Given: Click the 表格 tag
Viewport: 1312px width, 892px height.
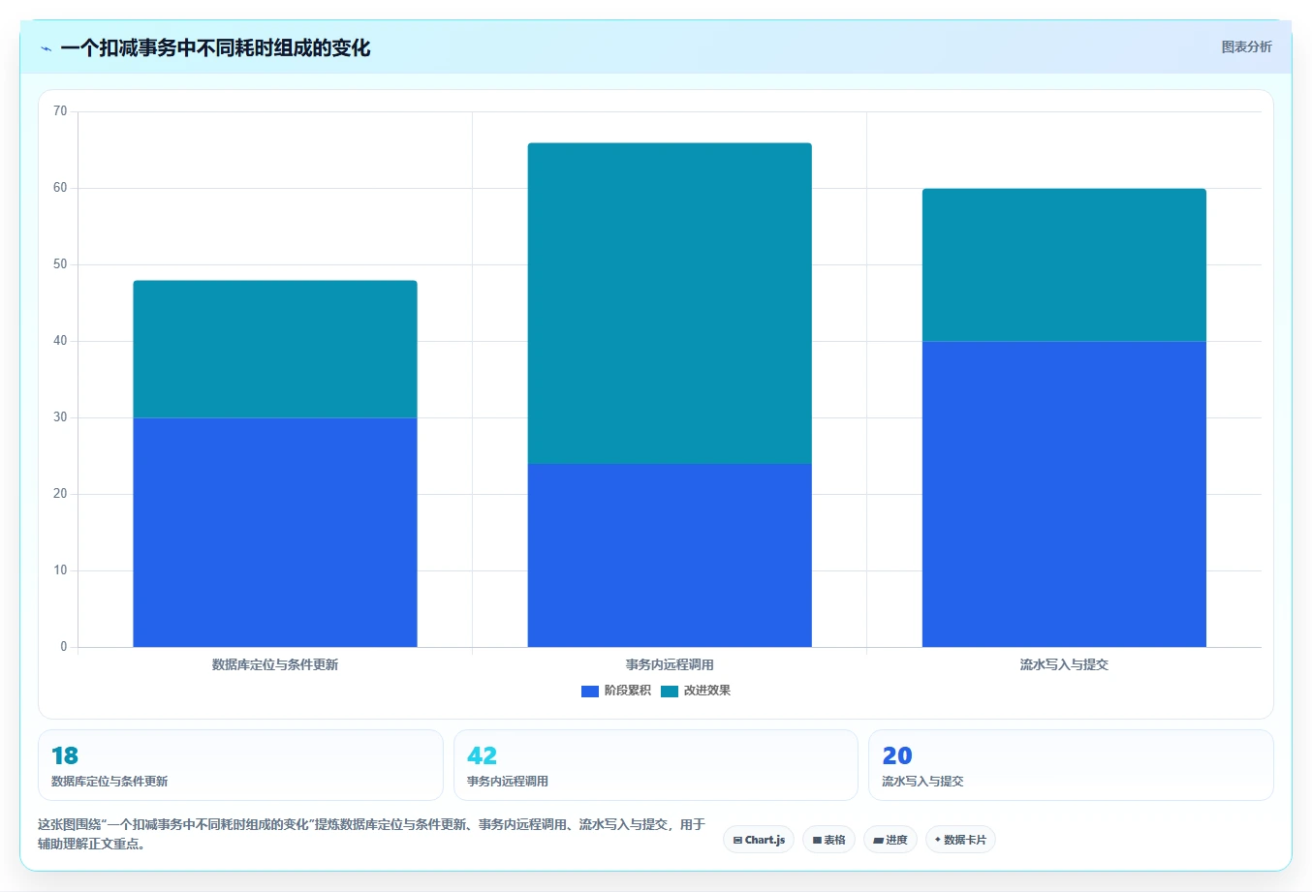Looking at the screenshot, I should point(828,840).
